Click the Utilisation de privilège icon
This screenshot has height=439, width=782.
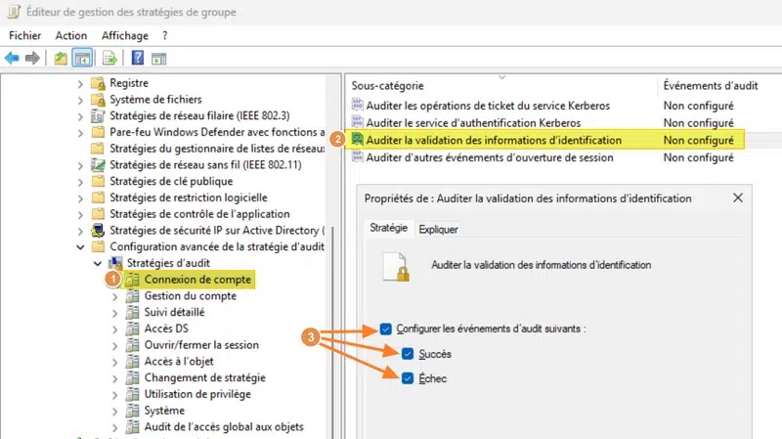[132, 394]
